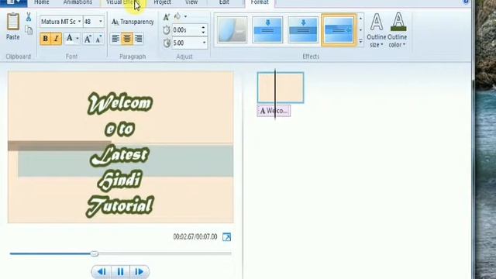The height and width of the screenshot is (279, 496).
Task: Switch to the View tab
Action: click(x=191, y=2)
